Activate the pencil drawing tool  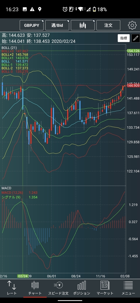(x=136, y=38)
